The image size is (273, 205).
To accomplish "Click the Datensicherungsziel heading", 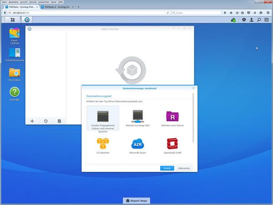I will [x=99, y=96].
